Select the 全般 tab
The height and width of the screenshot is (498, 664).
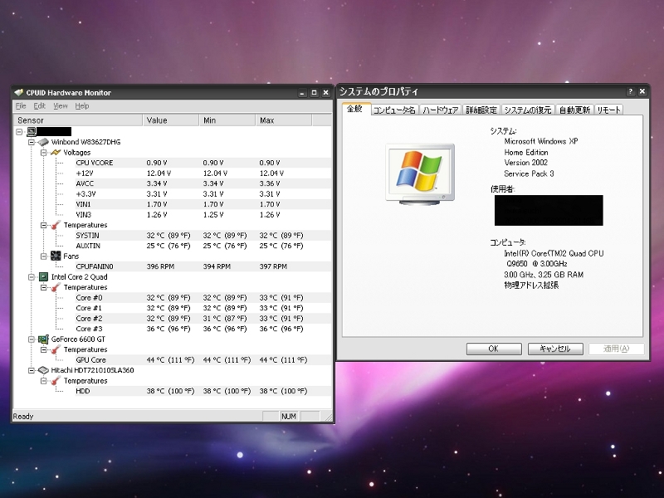[x=355, y=109]
